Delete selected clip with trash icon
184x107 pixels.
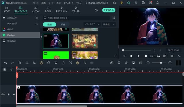(x=20, y=63)
